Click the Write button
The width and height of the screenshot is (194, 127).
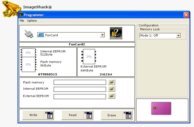(x=33, y=115)
